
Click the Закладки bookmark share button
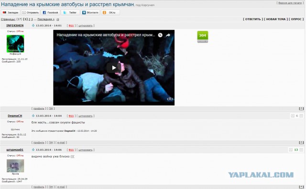(11, 12)
